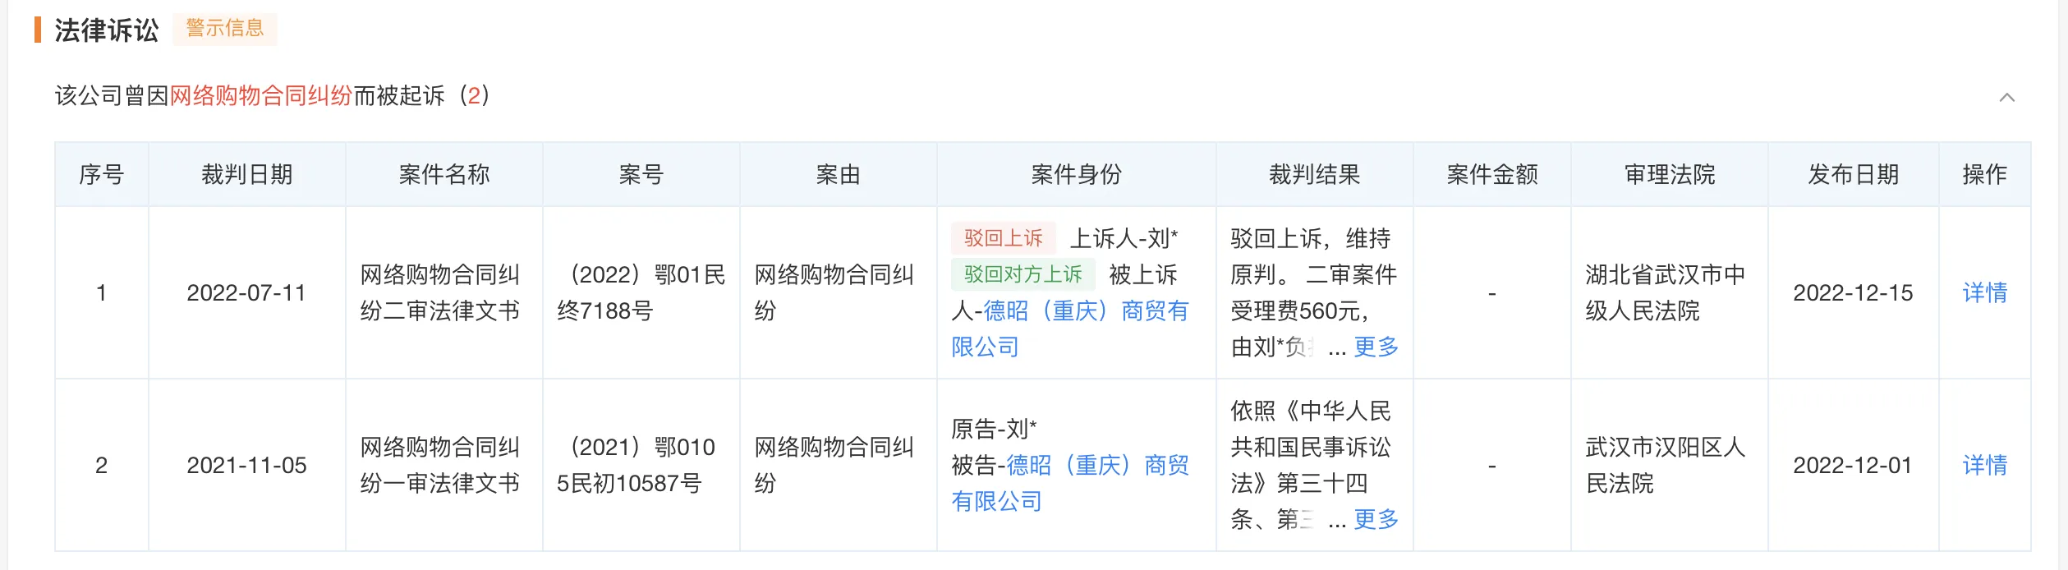Click the 裁判日期 column header
The image size is (2068, 570).
(247, 174)
